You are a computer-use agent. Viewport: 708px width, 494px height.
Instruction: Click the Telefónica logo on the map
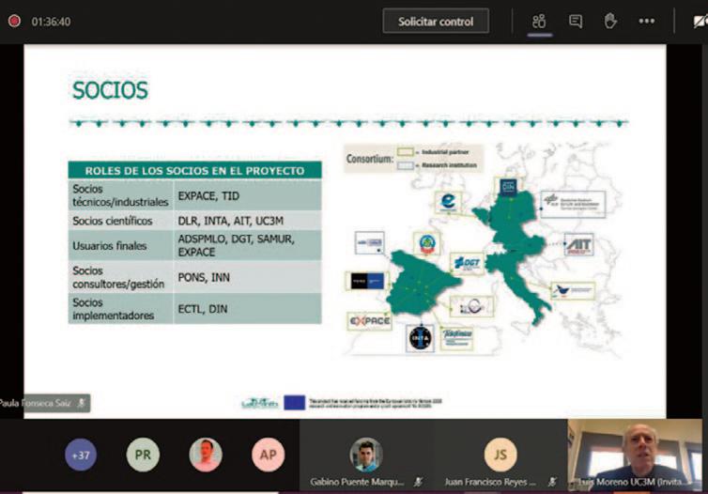(457, 337)
